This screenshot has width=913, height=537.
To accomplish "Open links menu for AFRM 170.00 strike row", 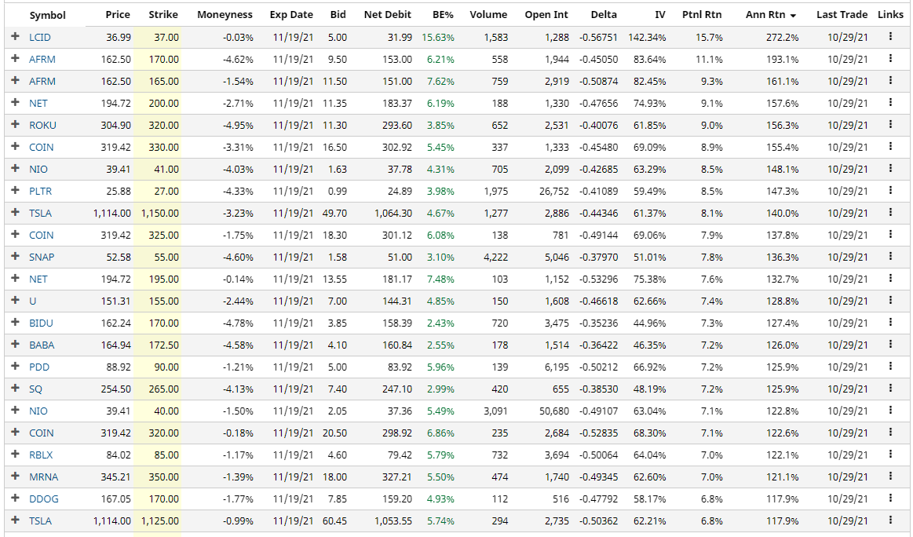I will [x=890, y=58].
